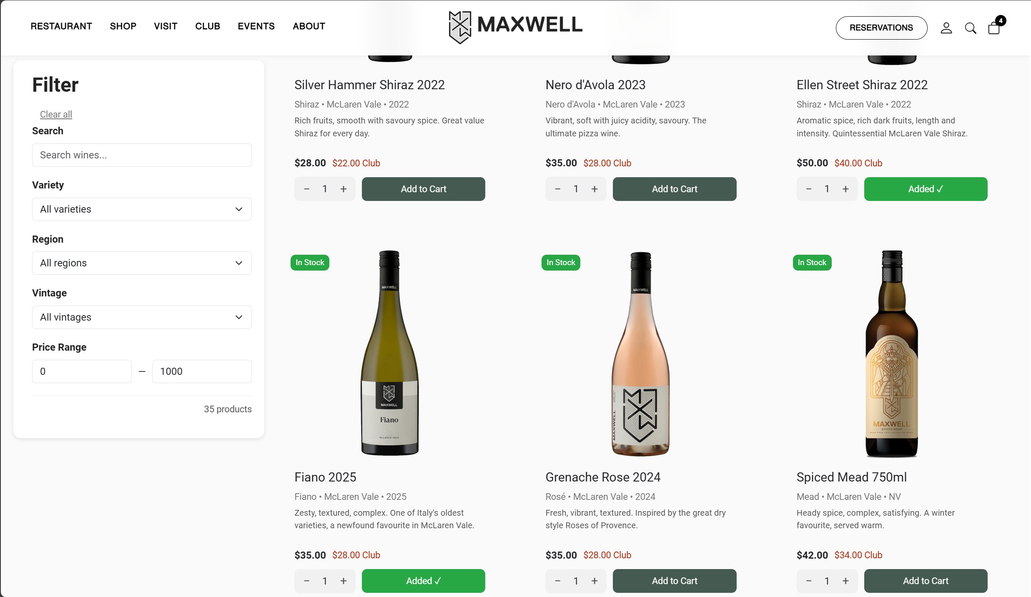Image resolution: width=1031 pixels, height=597 pixels.
Task: Open the All regions dropdown
Action: (142, 263)
